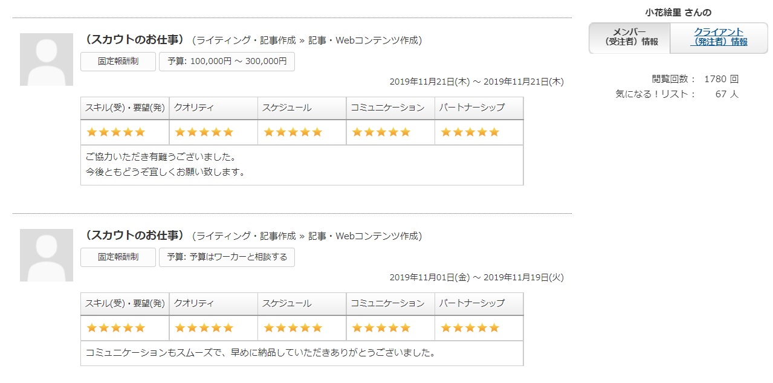Select the メンバー(受注者)情報 tab
Screen dimensions: 773x383
click(629, 37)
